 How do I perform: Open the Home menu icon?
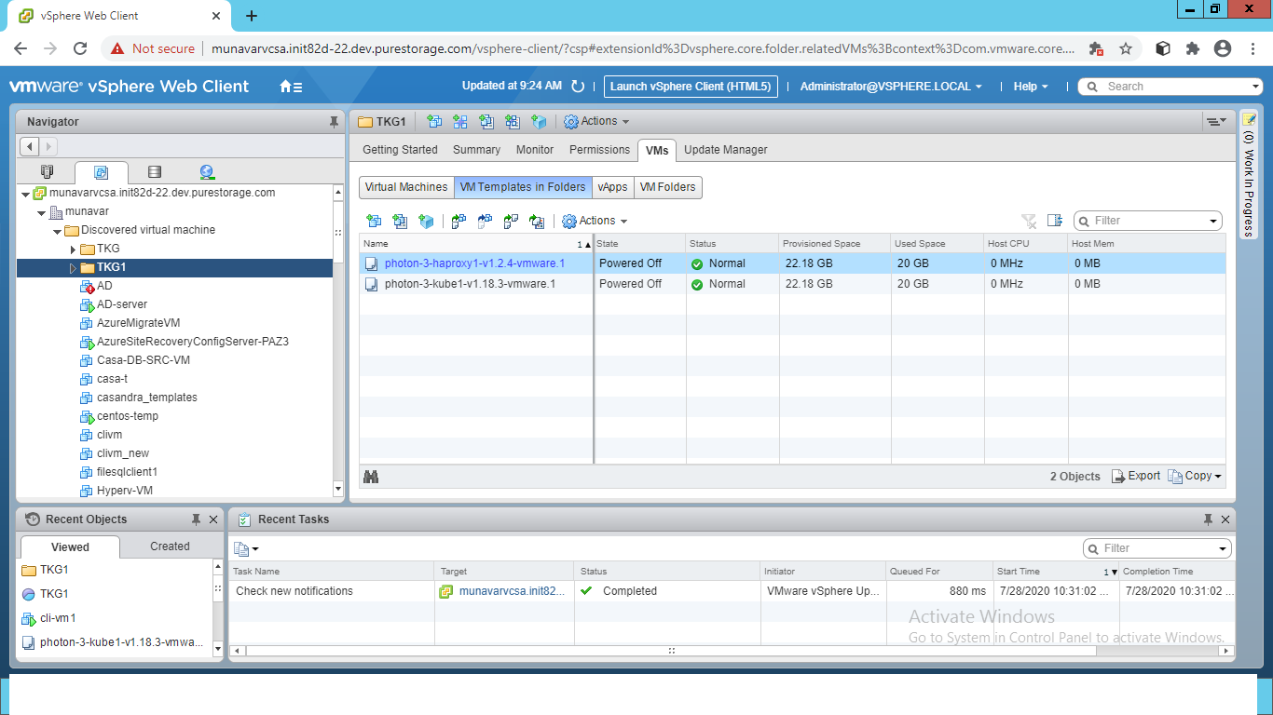click(291, 87)
